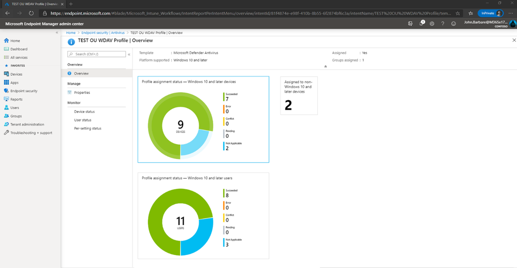Click the All services list icon
The height and width of the screenshot is (268, 517).
6,57
